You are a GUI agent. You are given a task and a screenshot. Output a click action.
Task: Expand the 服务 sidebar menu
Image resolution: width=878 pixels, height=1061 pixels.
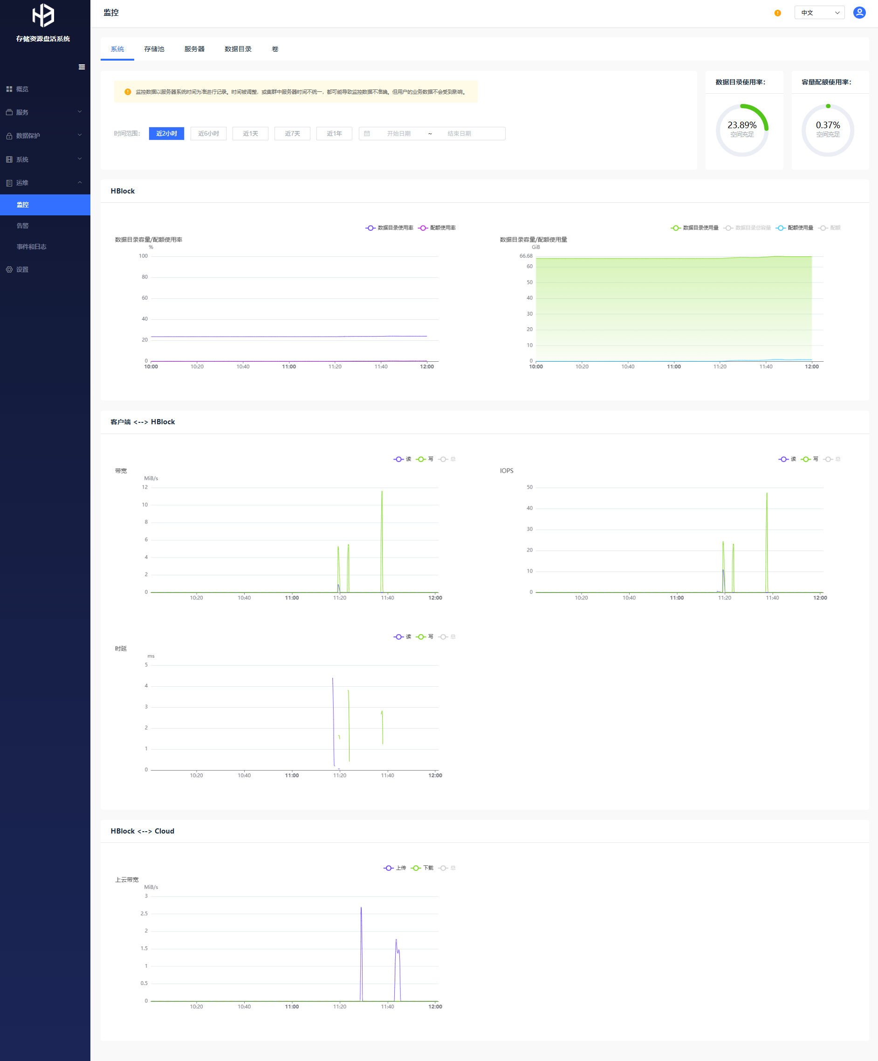click(45, 112)
